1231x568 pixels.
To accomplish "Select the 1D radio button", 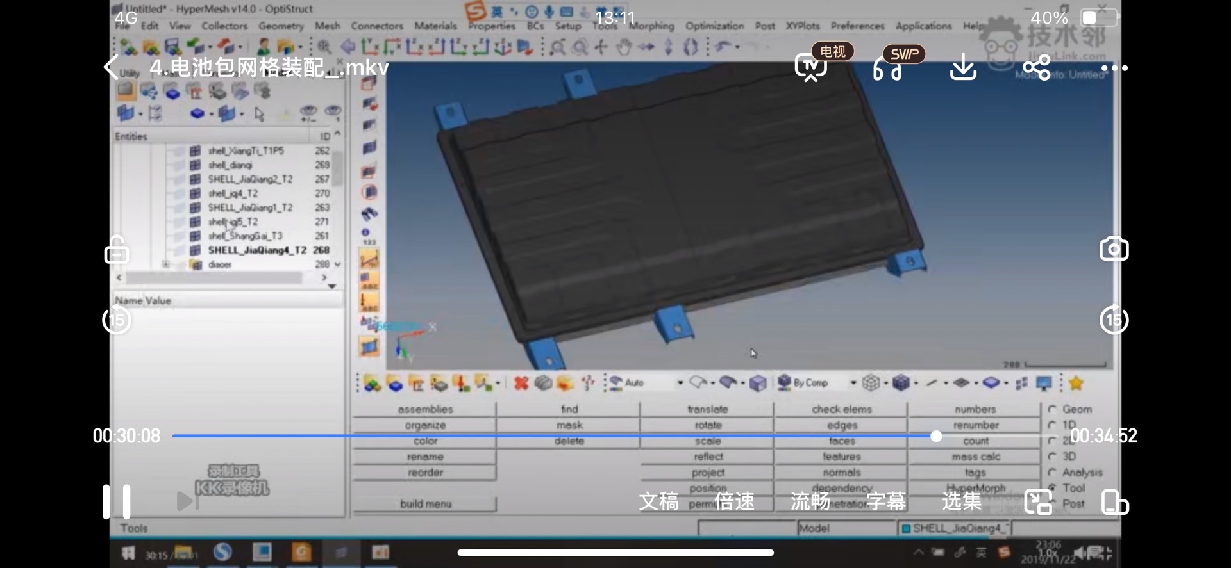I will pyautogui.click(x=1052, y=425).
